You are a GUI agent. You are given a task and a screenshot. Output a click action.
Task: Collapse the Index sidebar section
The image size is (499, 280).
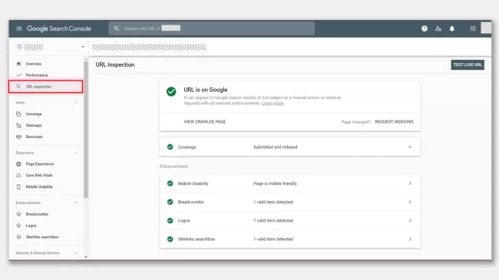76,103
